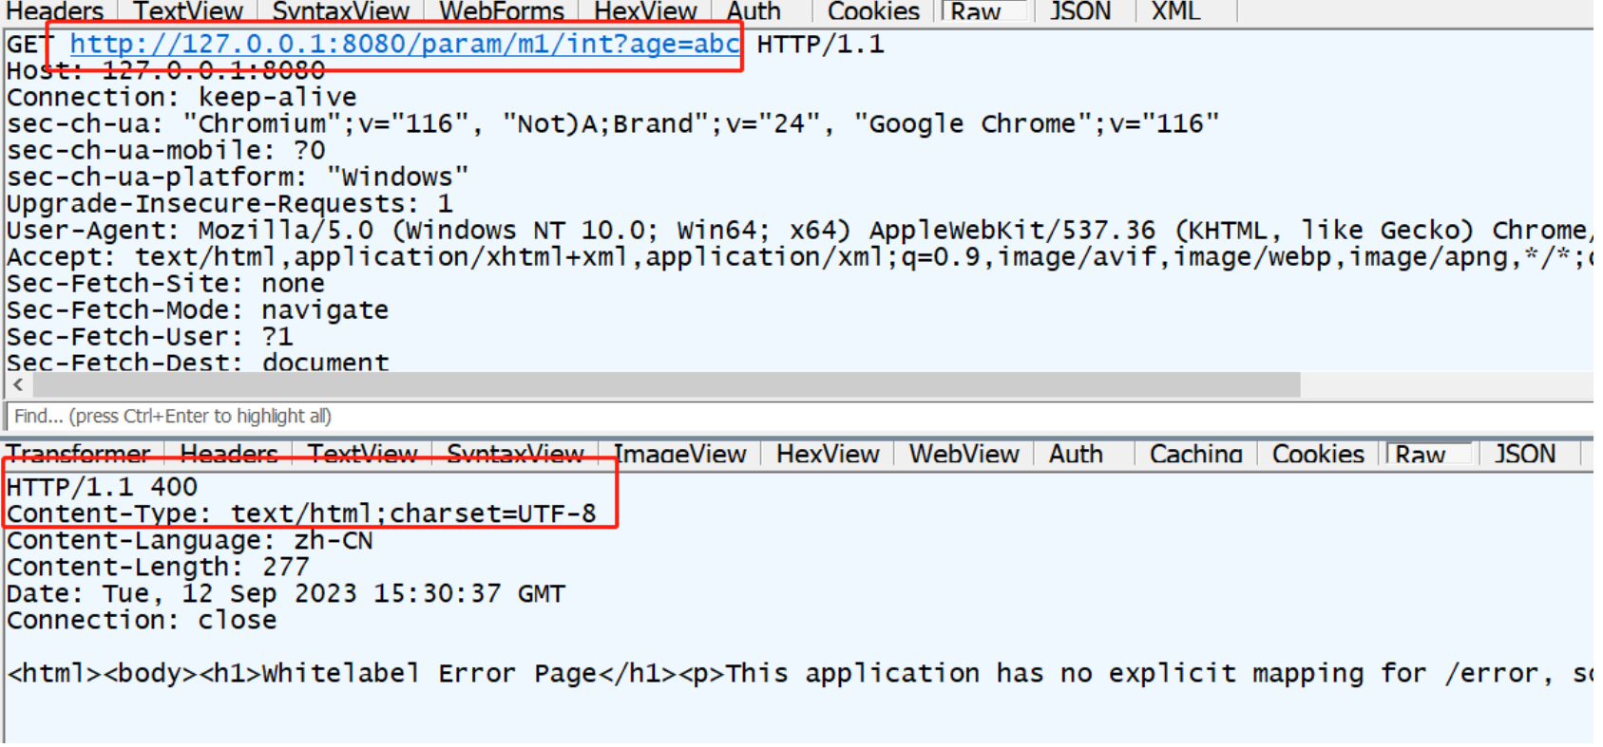The width and height of the screenshot is (1603, 747).
Task: Click the request pane horizontal scrollbar thumb
Action: (x=666, y=384)
